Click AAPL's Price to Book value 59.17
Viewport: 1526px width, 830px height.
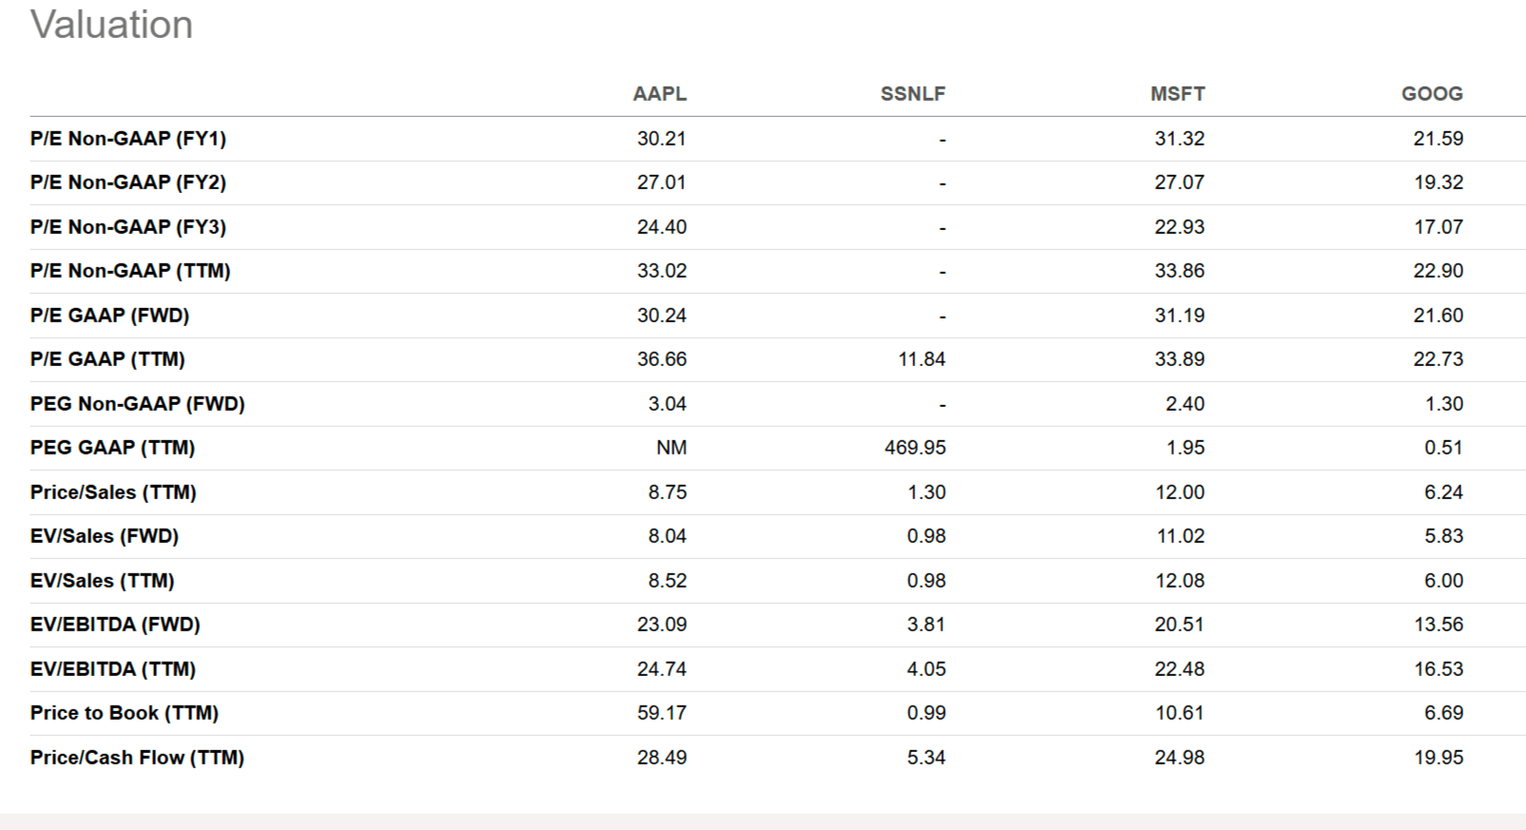tap(661, 713)
